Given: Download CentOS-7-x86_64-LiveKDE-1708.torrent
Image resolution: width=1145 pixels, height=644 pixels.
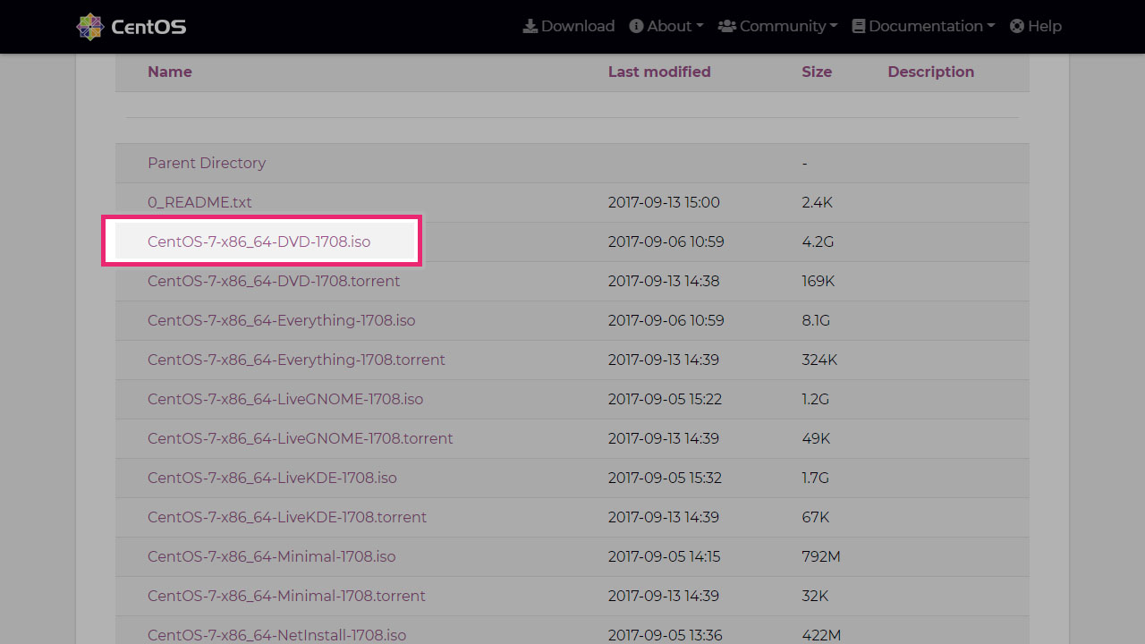Looking at the screenshot, I should coord(287,517).
